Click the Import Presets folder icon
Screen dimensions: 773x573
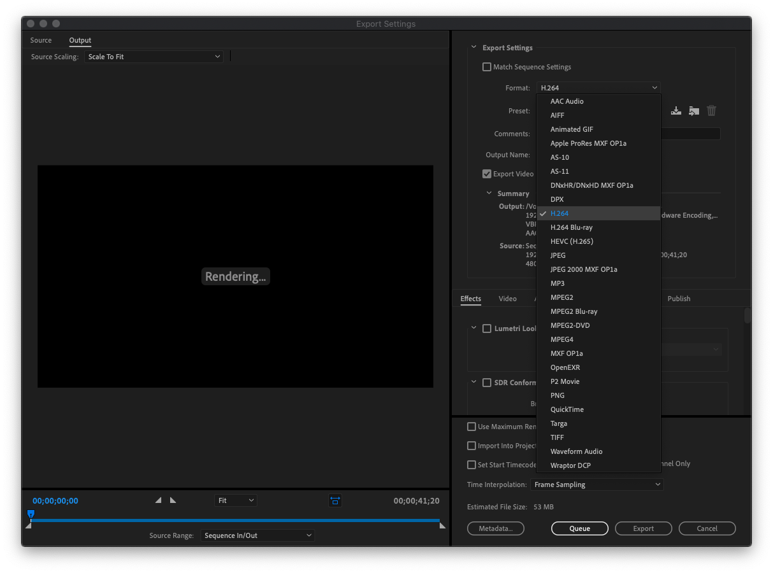pos(694,111)
